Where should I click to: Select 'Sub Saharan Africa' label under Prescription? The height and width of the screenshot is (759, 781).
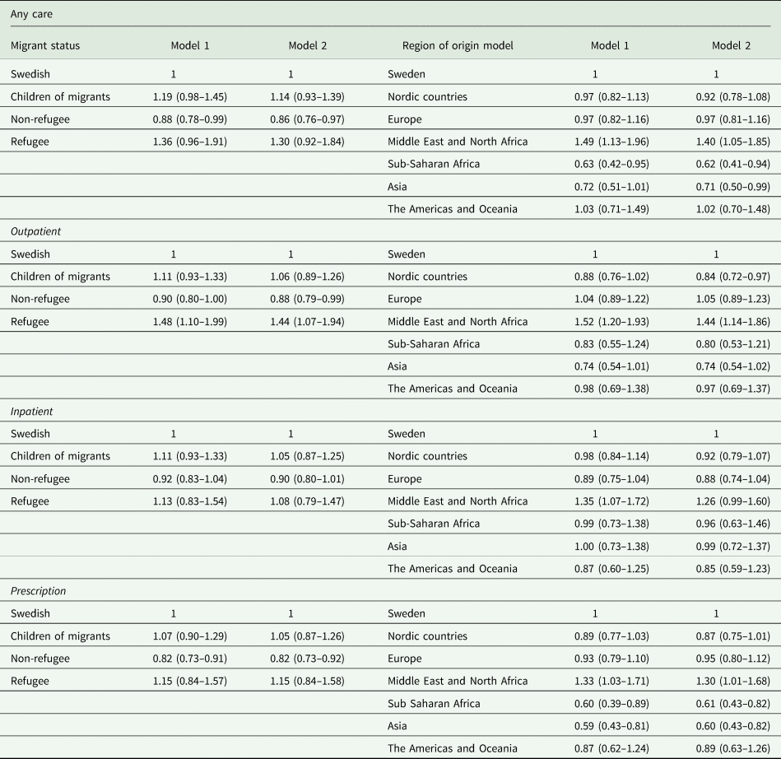coord(433,703)
